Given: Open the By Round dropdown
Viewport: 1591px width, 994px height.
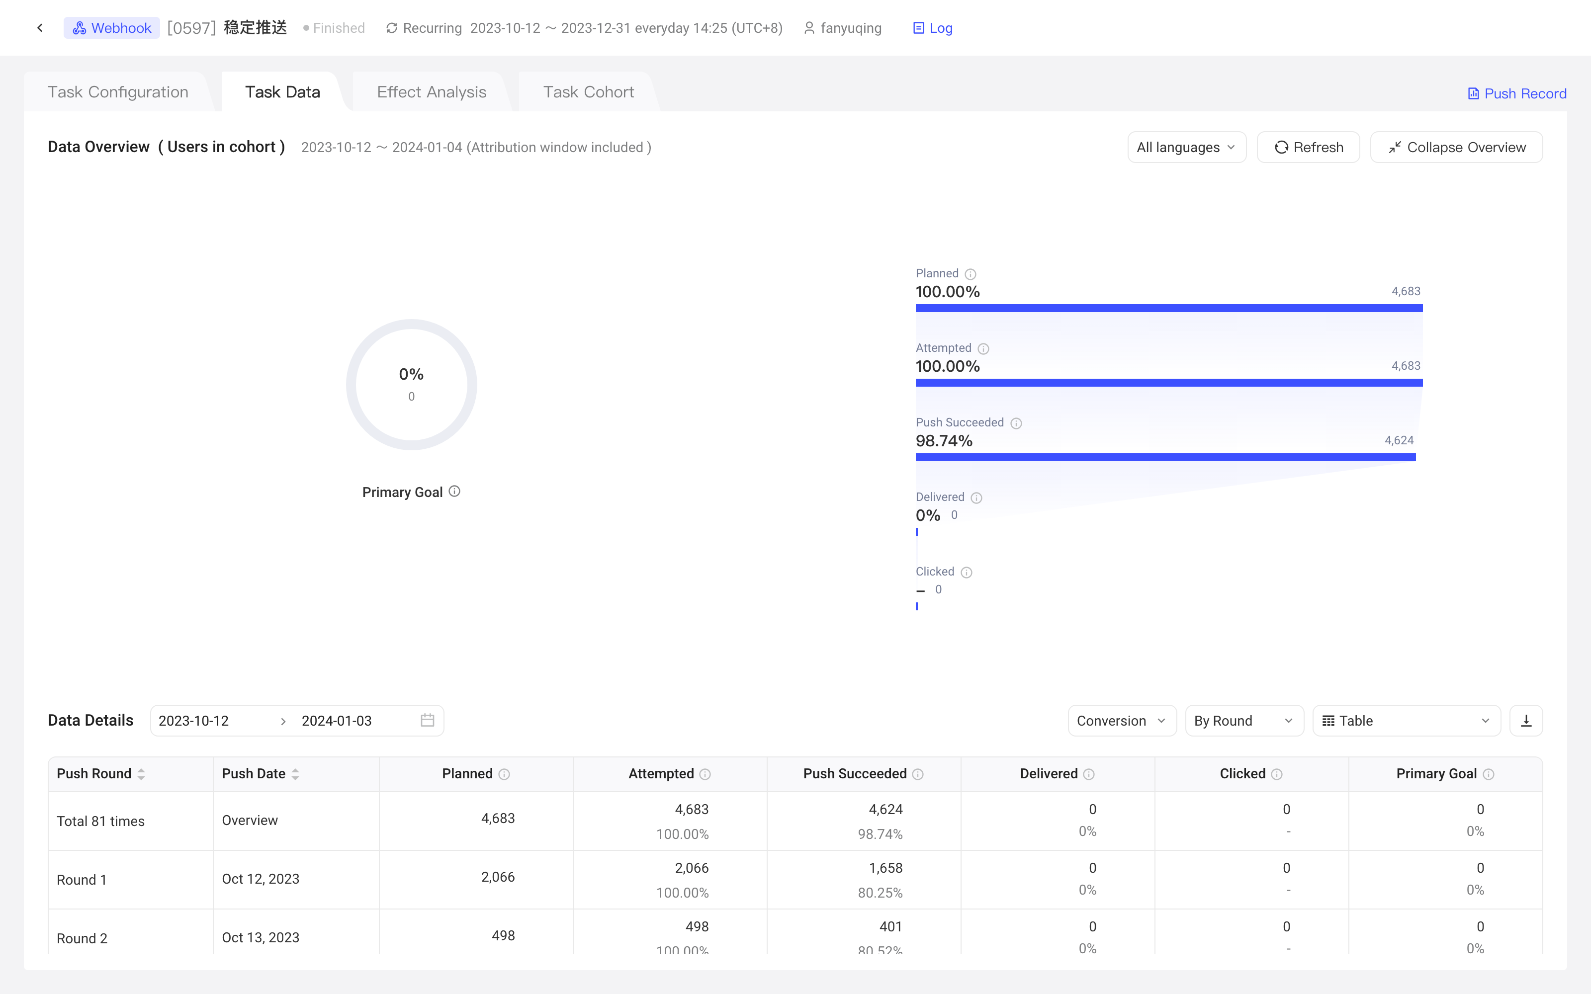Looking at the screenshot, I should tap(1244, 721).
